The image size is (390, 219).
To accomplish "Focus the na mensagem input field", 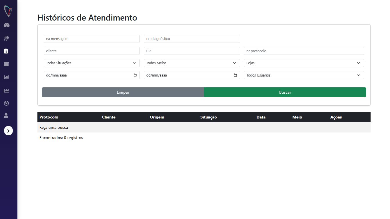I will (x=92, y=39).
